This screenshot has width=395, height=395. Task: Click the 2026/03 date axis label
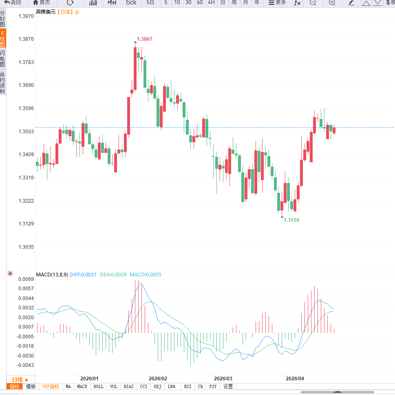click(x=223, y=379)
